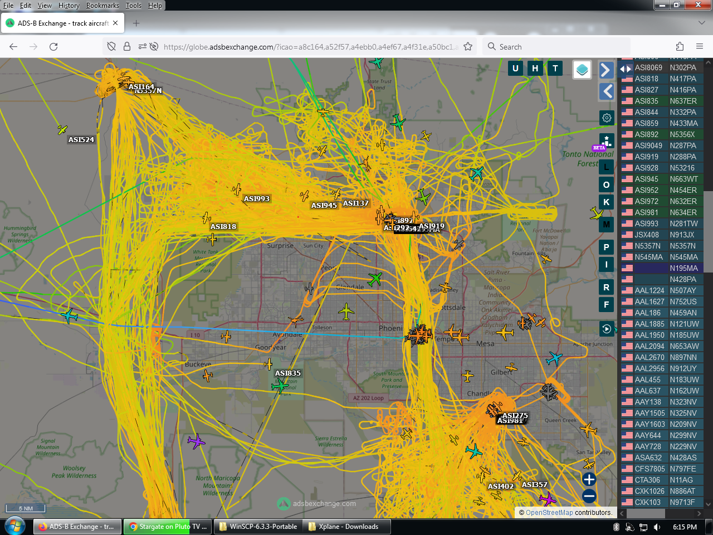This screenshot has height=535, width=713.
Task: Open the Firefox application menu
Action: click(700, 47)
